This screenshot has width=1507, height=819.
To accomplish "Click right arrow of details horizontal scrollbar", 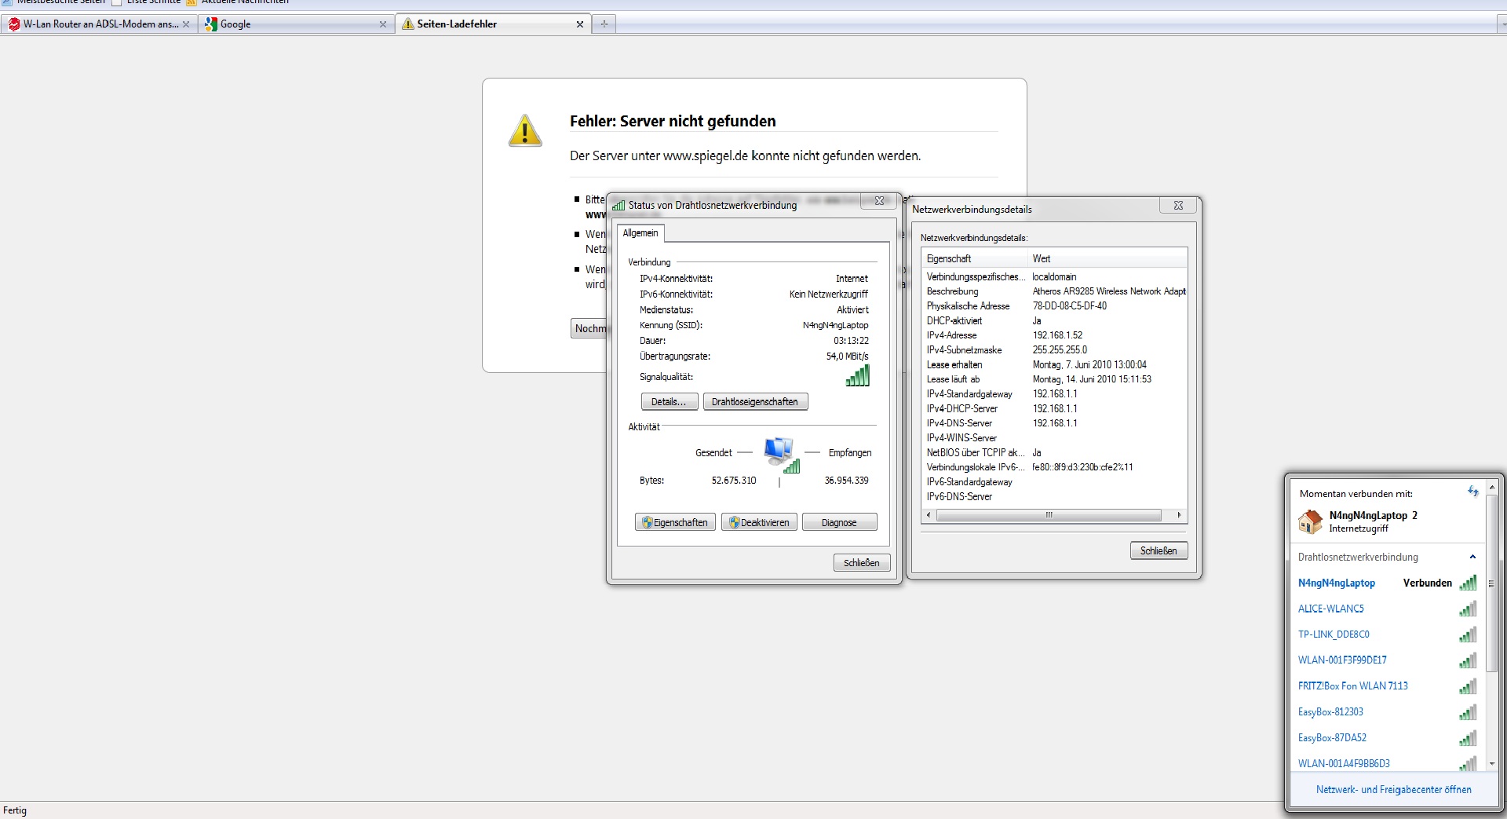I will click(x=1179, y=515).
